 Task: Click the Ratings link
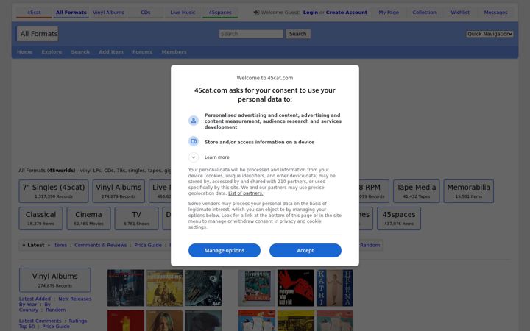point(78,321)
